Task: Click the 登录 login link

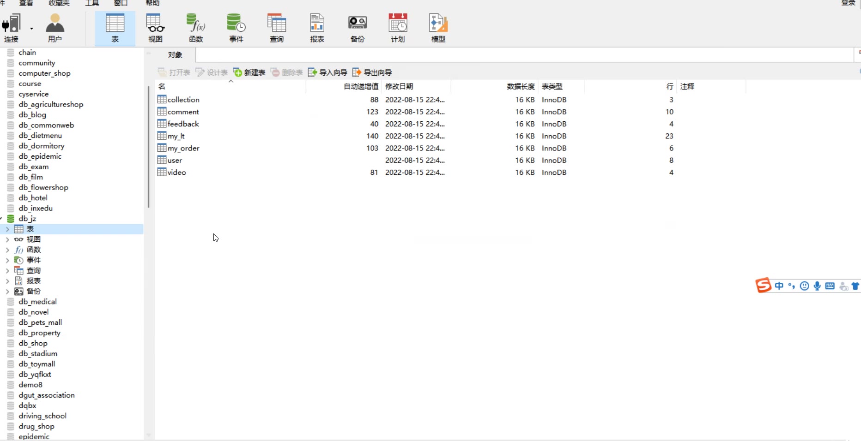Action: point(848,3)
